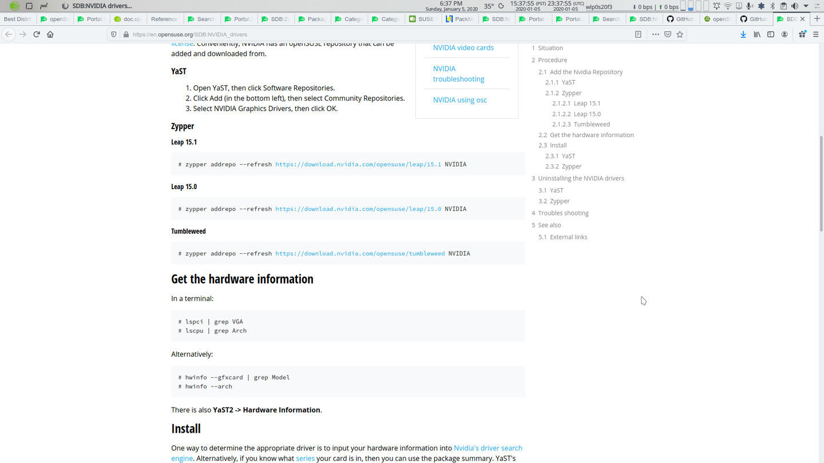Viewport: 824px width, 463px height.
Task: Open clipboard tray icon
Action: pyautogui.click(x=783, y=6)
